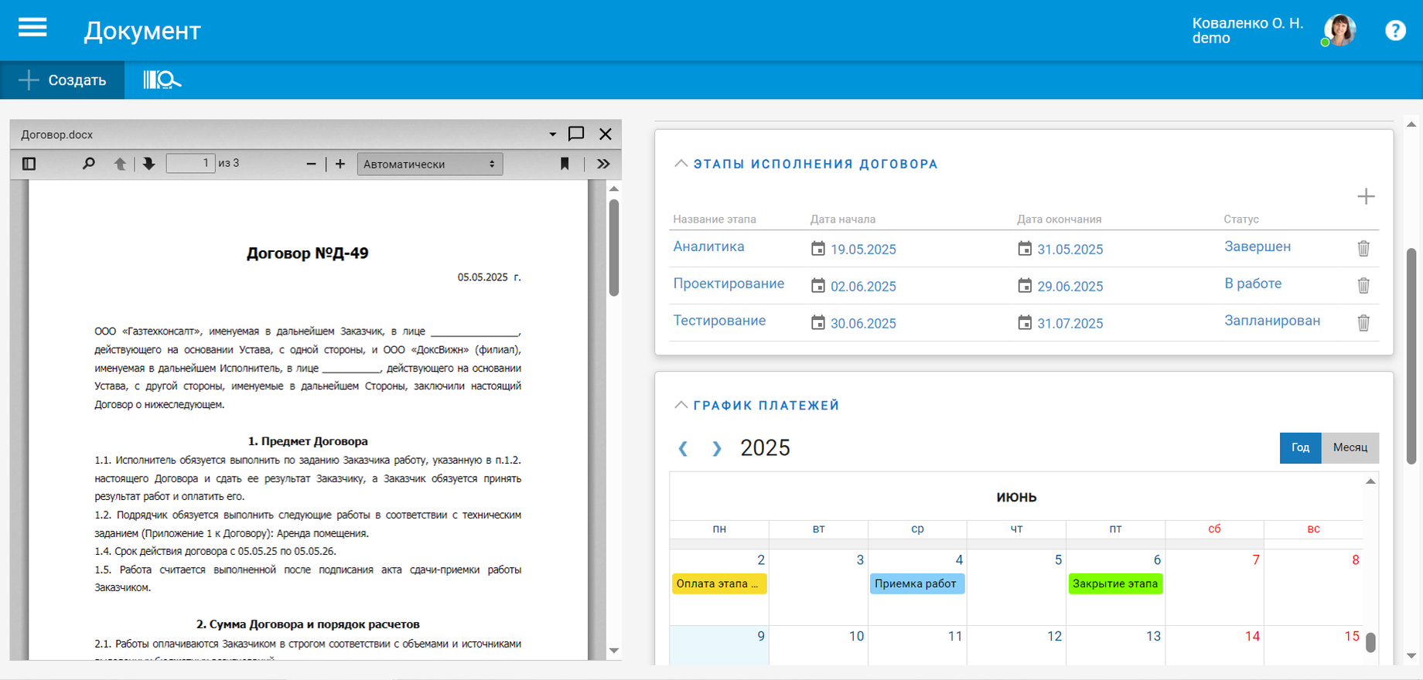1423x680 pixels.
Task: Collapse Этапы исполнения договора section
Action: 681,164
